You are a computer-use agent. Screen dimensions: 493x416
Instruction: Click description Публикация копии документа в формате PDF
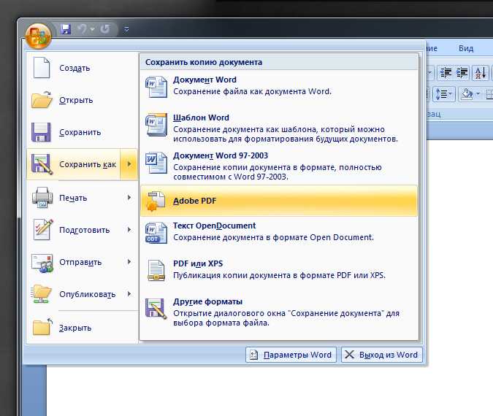pos(279,275)
